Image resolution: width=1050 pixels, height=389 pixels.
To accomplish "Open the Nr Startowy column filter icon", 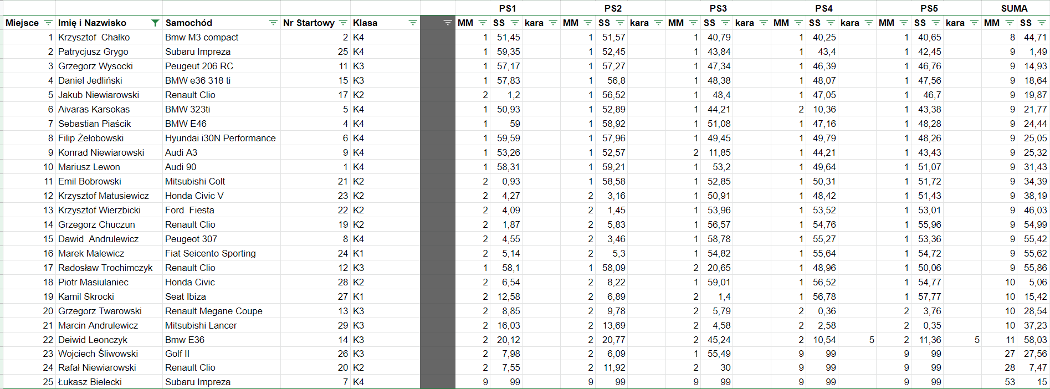I will 343,23.
